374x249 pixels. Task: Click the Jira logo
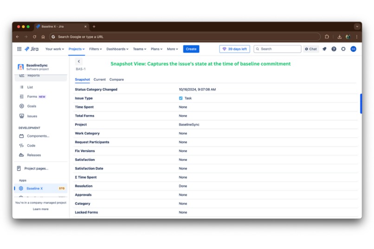pos(32,49)
